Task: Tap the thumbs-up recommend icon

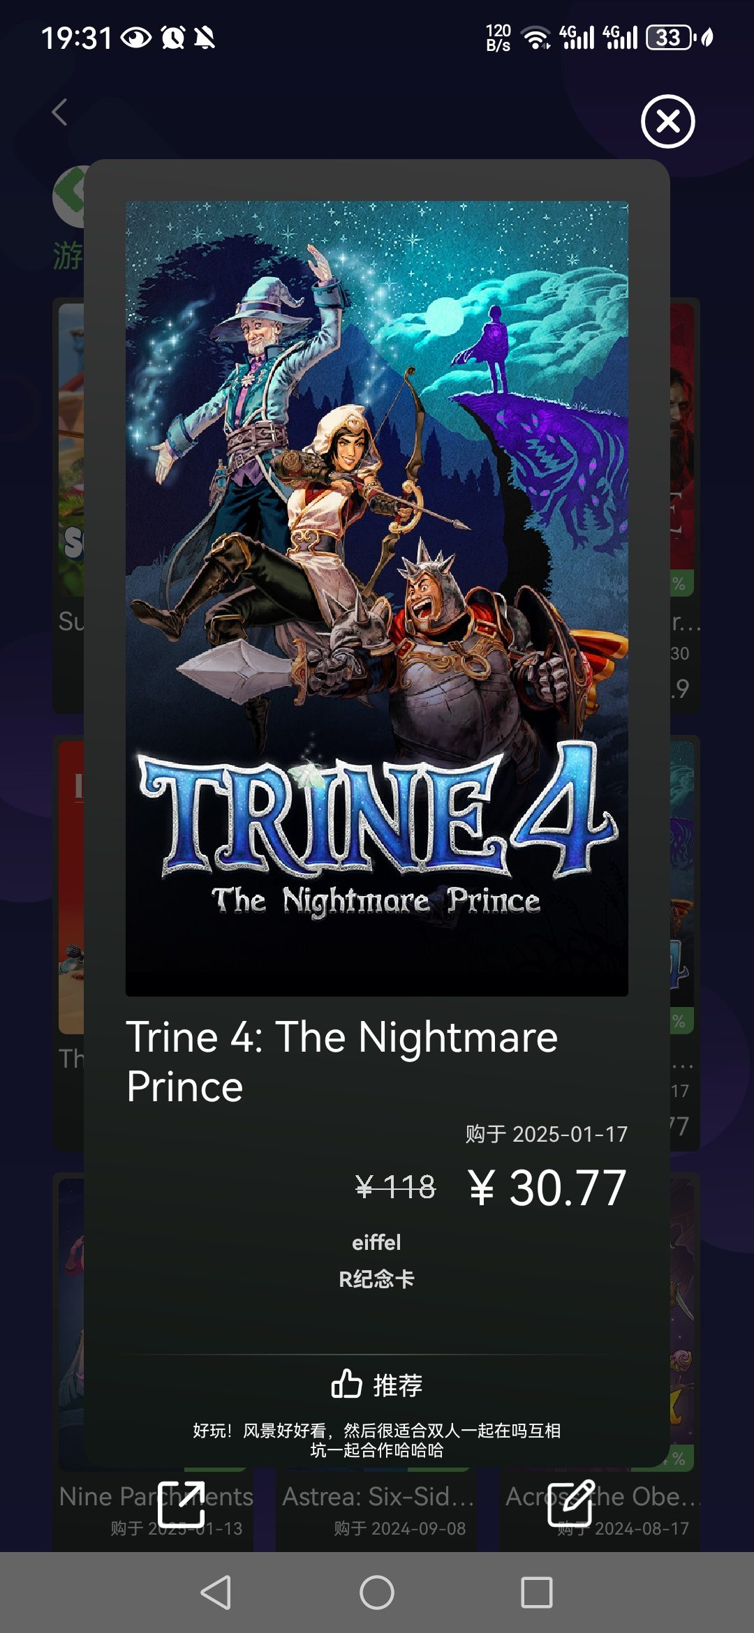Action: (x=346, y=1383)
